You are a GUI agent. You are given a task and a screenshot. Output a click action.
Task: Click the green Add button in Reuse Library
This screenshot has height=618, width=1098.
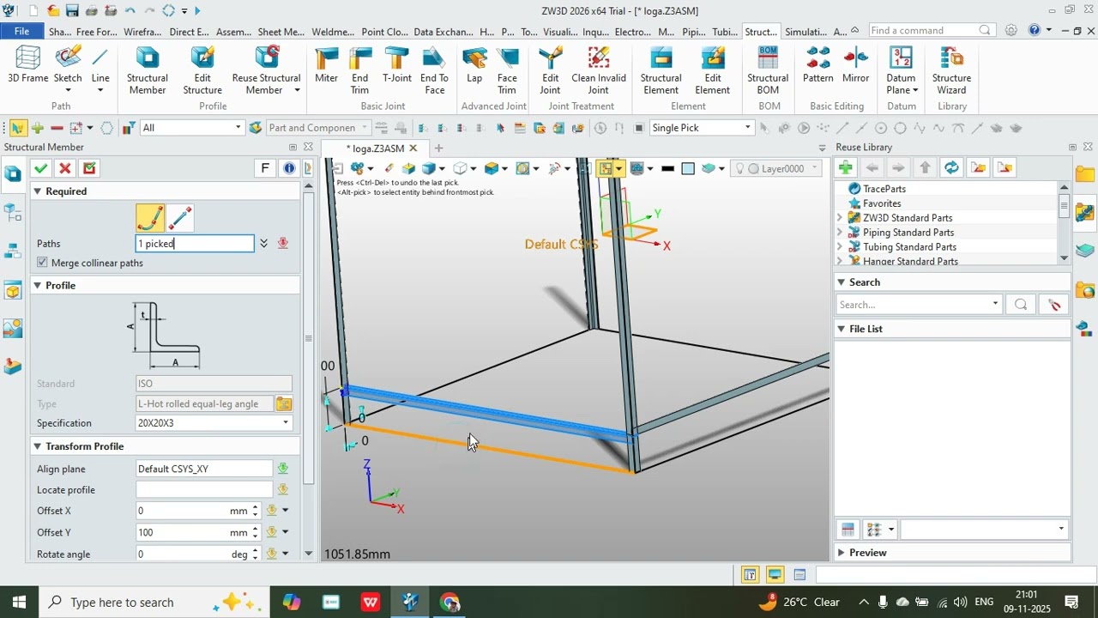click(846, 168)
